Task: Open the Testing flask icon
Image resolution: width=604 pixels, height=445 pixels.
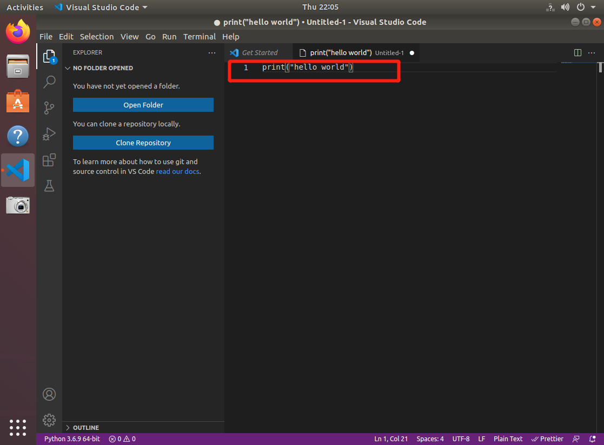Action: (x=49, y=186)
